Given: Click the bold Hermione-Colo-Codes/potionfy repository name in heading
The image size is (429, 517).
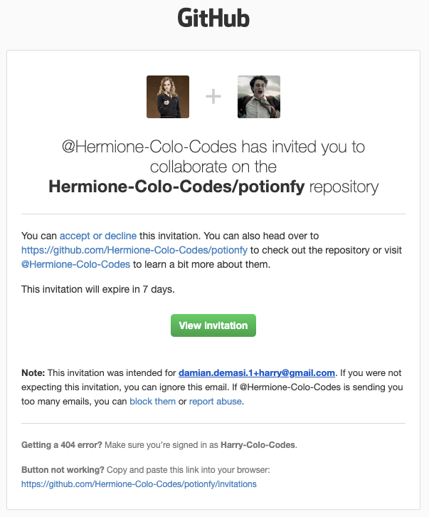Looking at the screenshot, I should coord(176,187).
